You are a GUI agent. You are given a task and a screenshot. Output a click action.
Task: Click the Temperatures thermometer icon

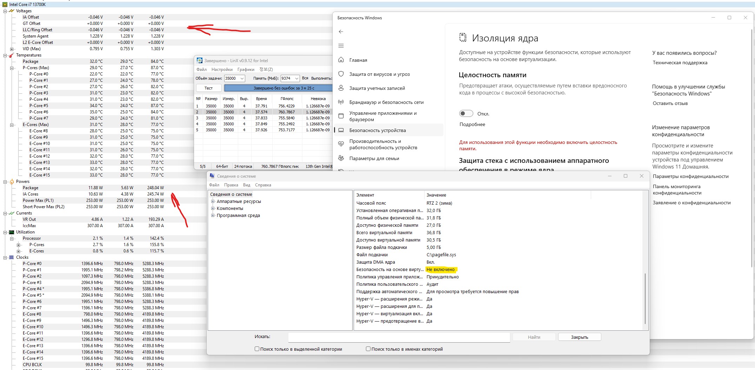click(x=12, y=55)
